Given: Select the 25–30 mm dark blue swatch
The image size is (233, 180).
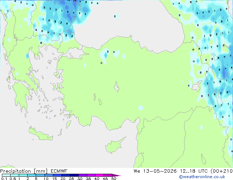Looking at the screenshot, I should (x=74, y=175).
